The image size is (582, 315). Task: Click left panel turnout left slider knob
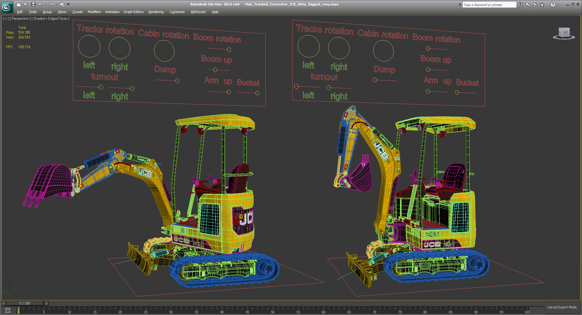(x=101, y=87)
